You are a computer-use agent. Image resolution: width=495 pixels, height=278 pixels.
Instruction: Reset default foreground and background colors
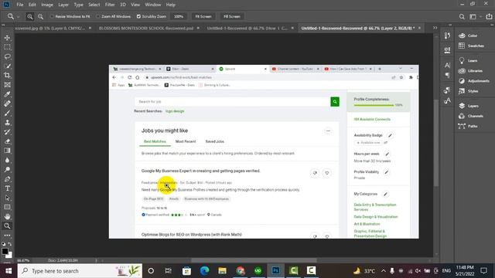3,244
